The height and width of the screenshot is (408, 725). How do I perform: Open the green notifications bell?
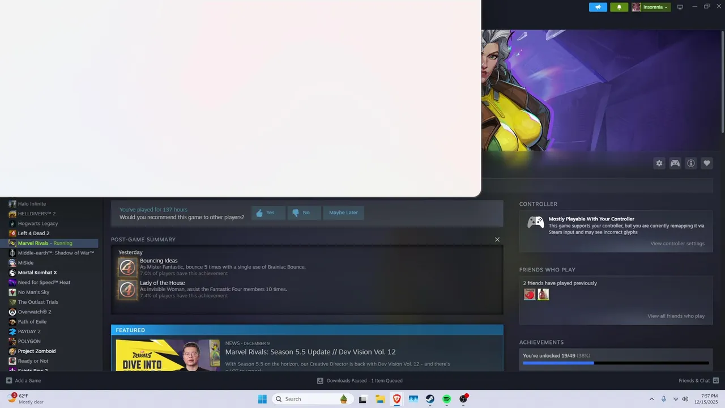619,7
